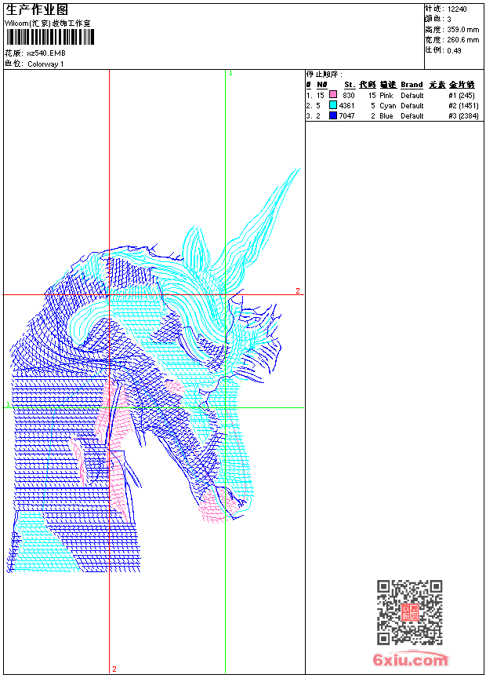Click the green marker 1 at left edge
Screen dimensions: 486x675
8,404
